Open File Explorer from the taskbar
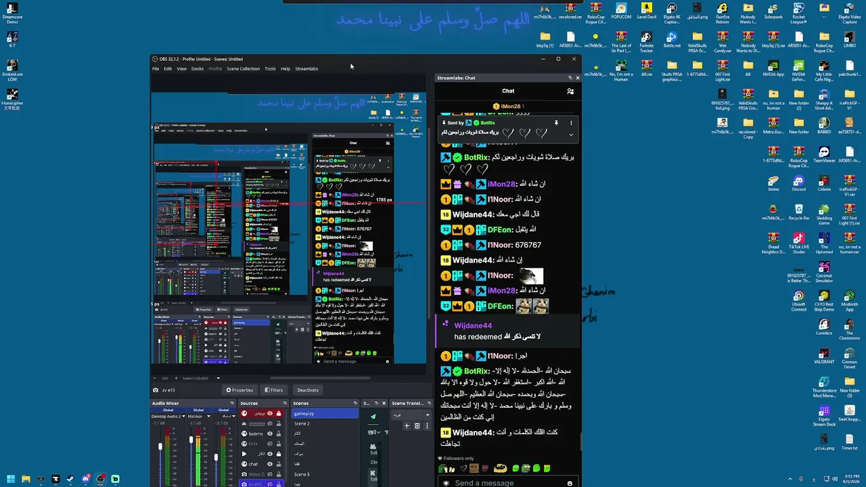866x487 pixels. pyautogui.click(x=26, y=479)
